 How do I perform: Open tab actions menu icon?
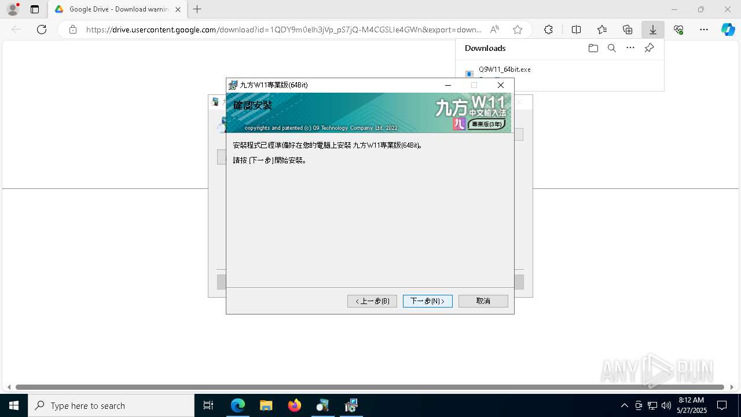point(35,9)
